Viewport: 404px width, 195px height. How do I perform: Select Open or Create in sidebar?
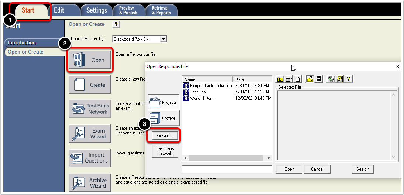pyautogui.click(x=34, y=52)
